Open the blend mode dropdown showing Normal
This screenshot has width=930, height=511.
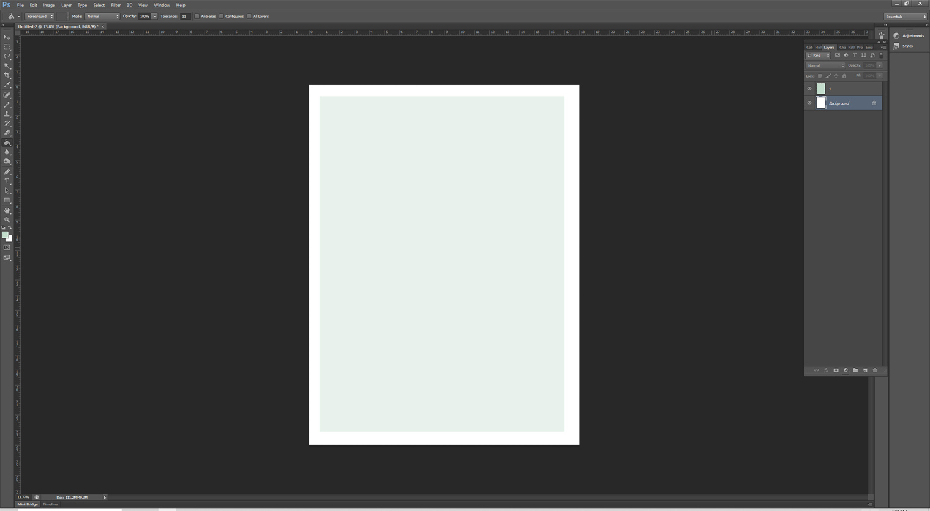coord(825,65)
